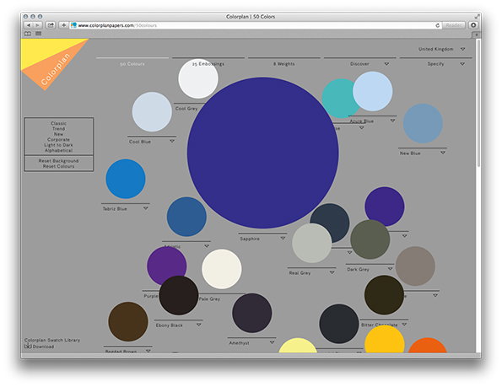
Task: Select the large Sapphire colour circle
Action: (x=263, y=153)
